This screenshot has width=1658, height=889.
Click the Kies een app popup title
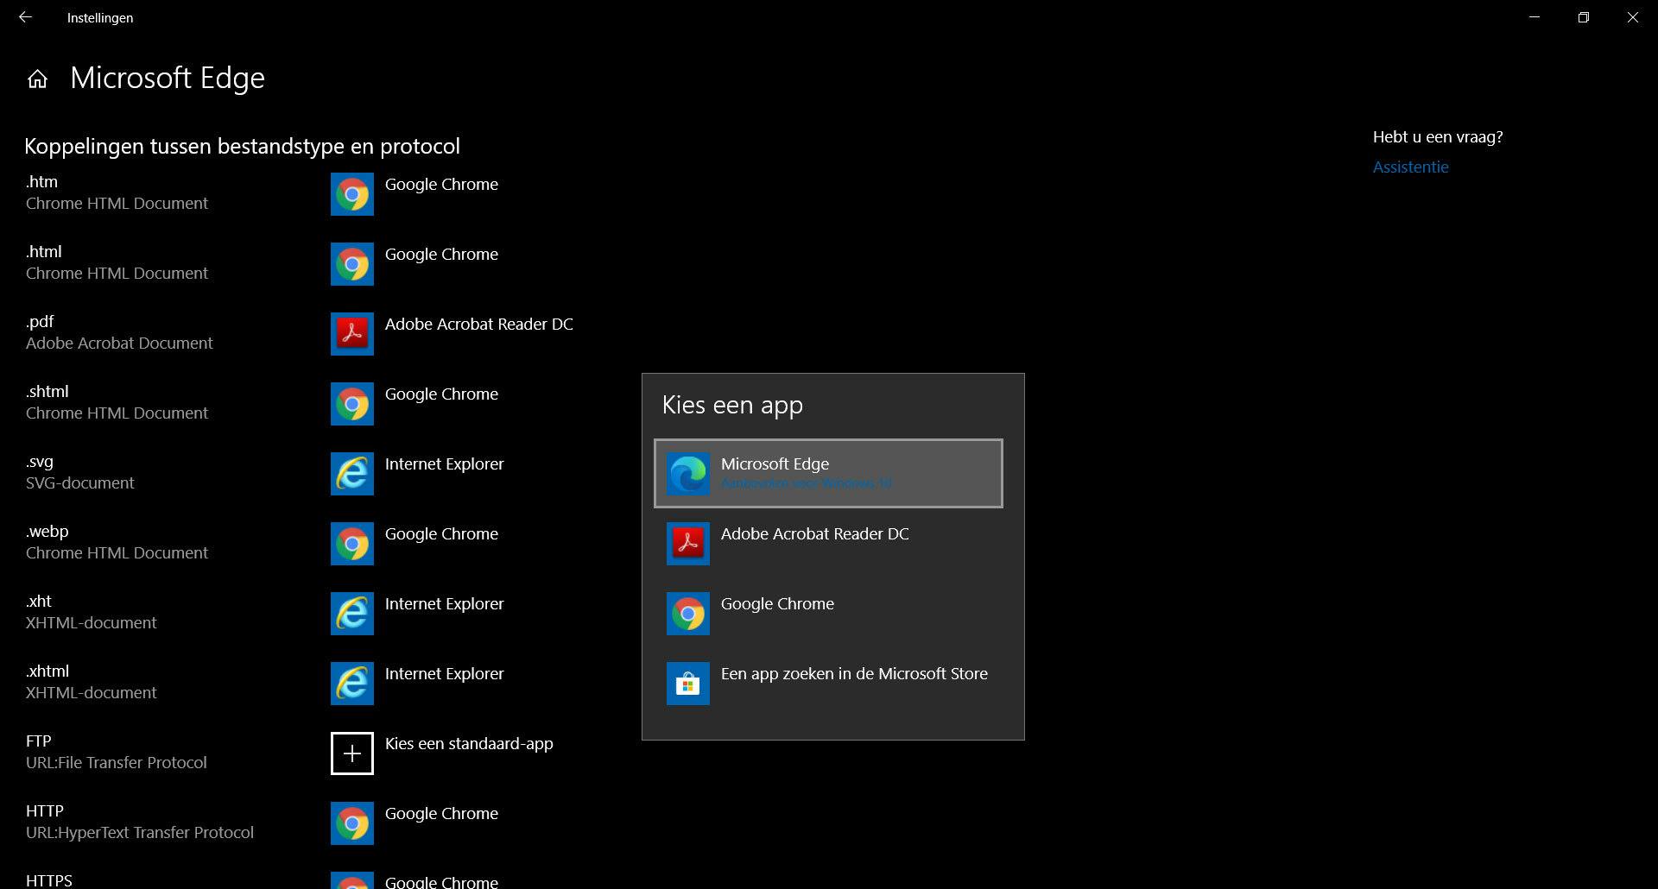click(732, 405)
